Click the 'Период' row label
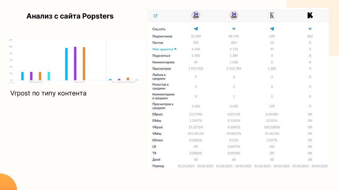 coord(158,166)
